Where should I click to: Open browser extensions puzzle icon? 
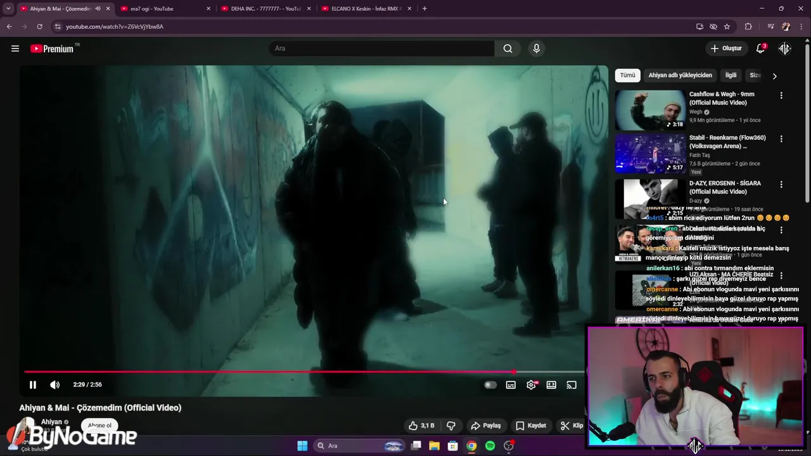pos(748,27)
